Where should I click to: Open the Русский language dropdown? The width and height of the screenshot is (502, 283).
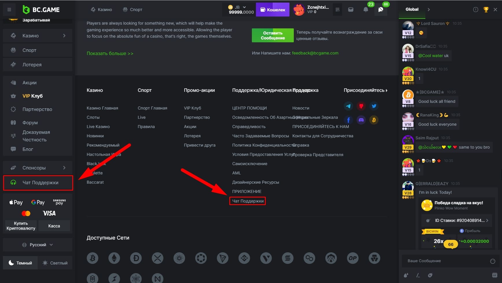[x=38, y=245]
